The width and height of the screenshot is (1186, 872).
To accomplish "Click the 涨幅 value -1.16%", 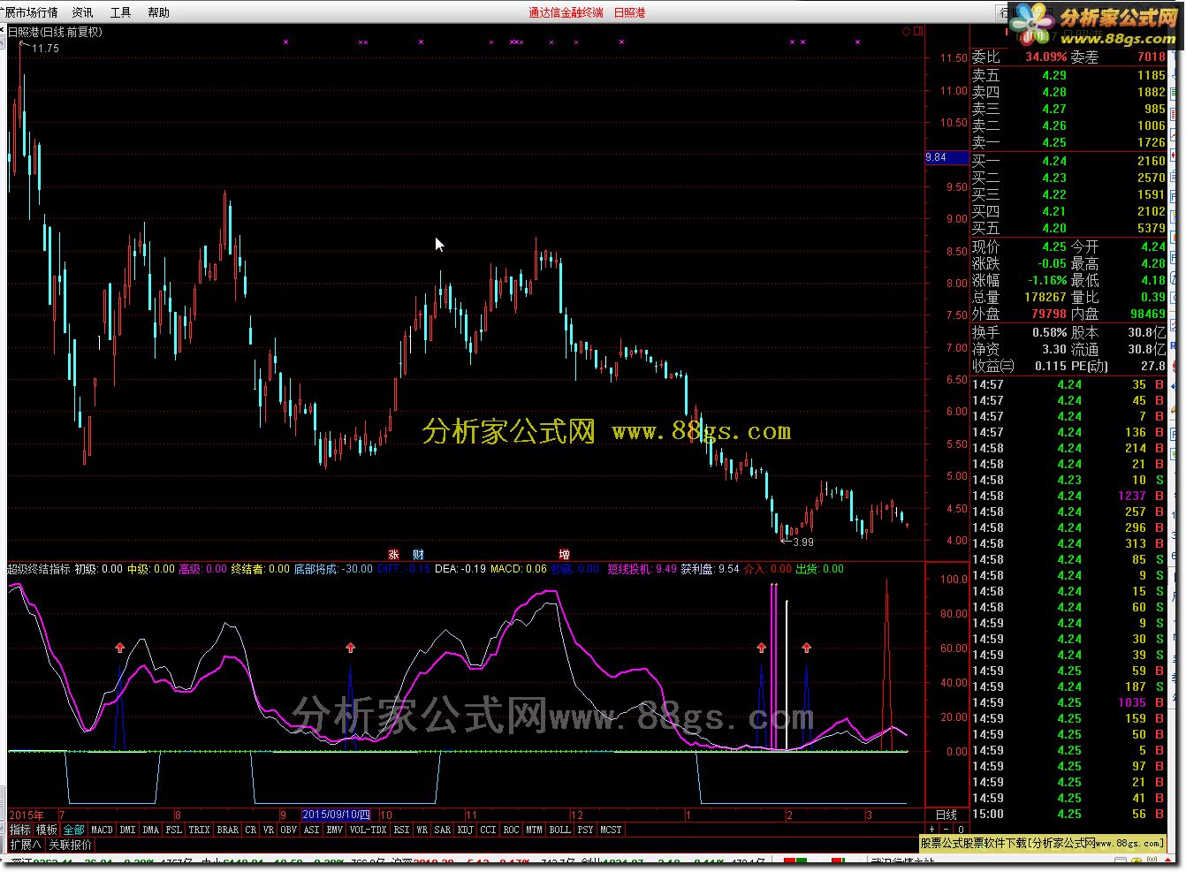I will [1047, 280].
